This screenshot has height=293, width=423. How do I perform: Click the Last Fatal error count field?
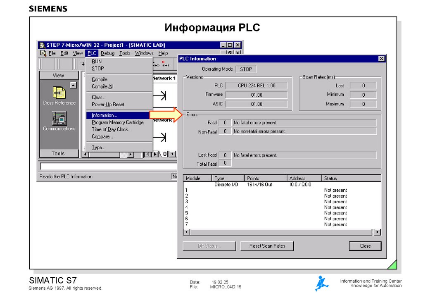pyautogui.click(x=225, y=155)
